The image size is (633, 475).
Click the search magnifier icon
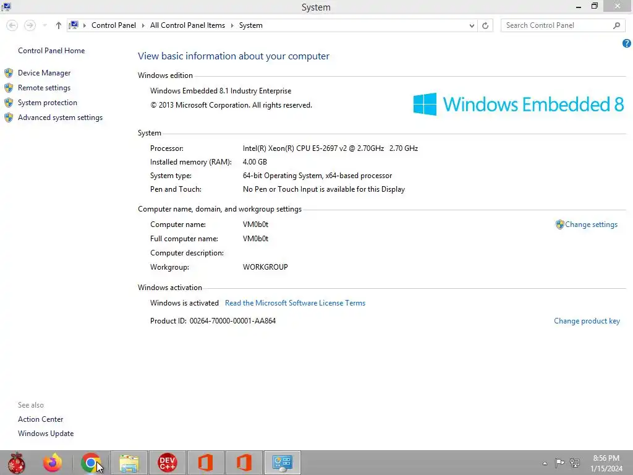pos(616,25)
